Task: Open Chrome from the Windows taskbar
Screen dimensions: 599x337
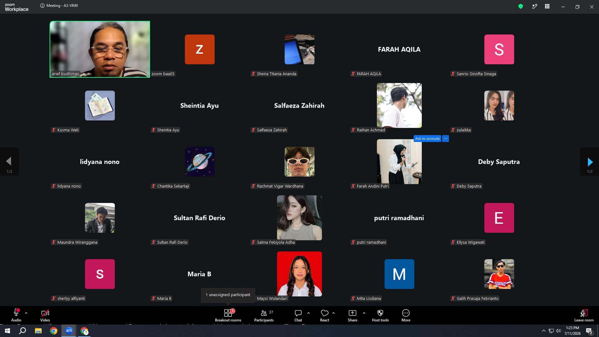Action: point(54,331)
